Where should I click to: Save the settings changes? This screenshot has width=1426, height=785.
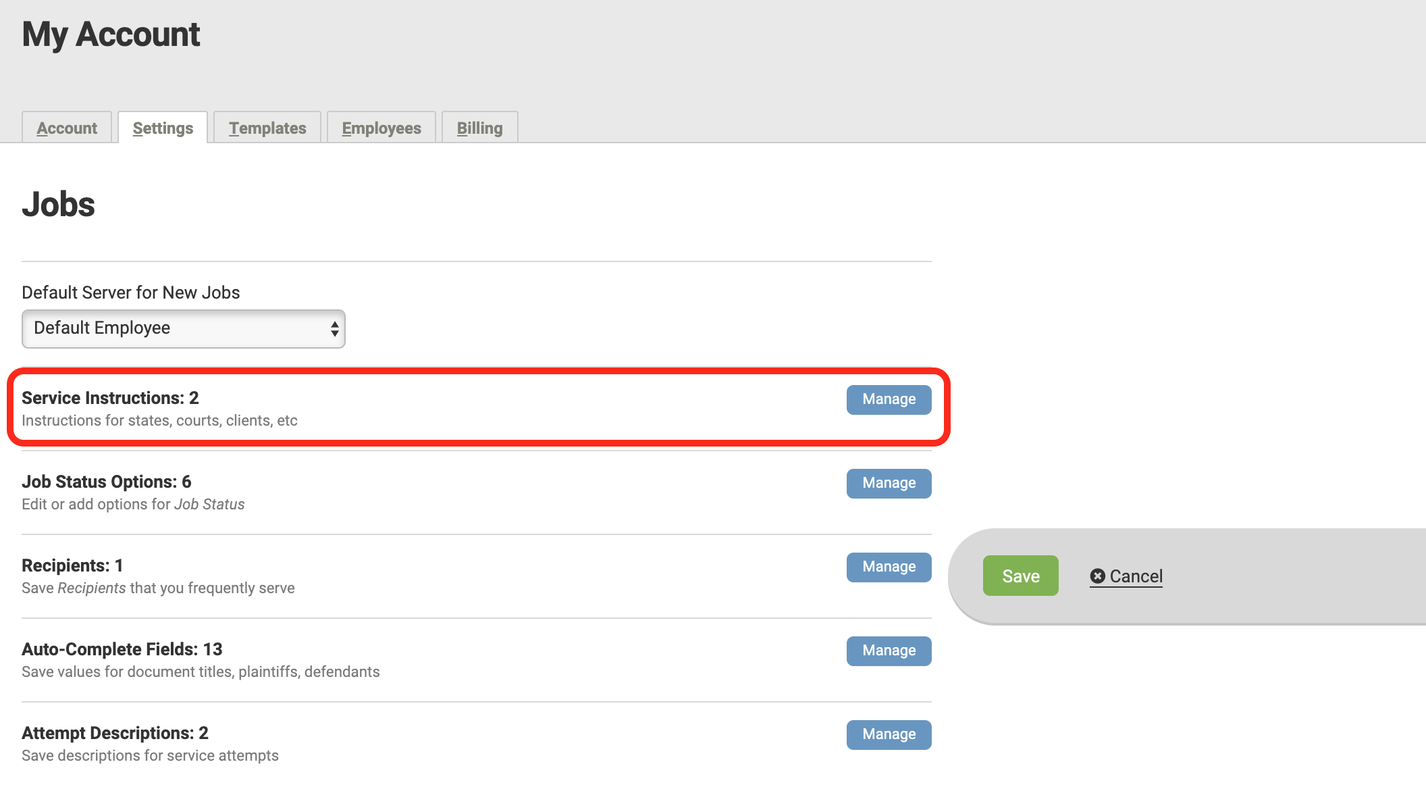coord(1020,576)
